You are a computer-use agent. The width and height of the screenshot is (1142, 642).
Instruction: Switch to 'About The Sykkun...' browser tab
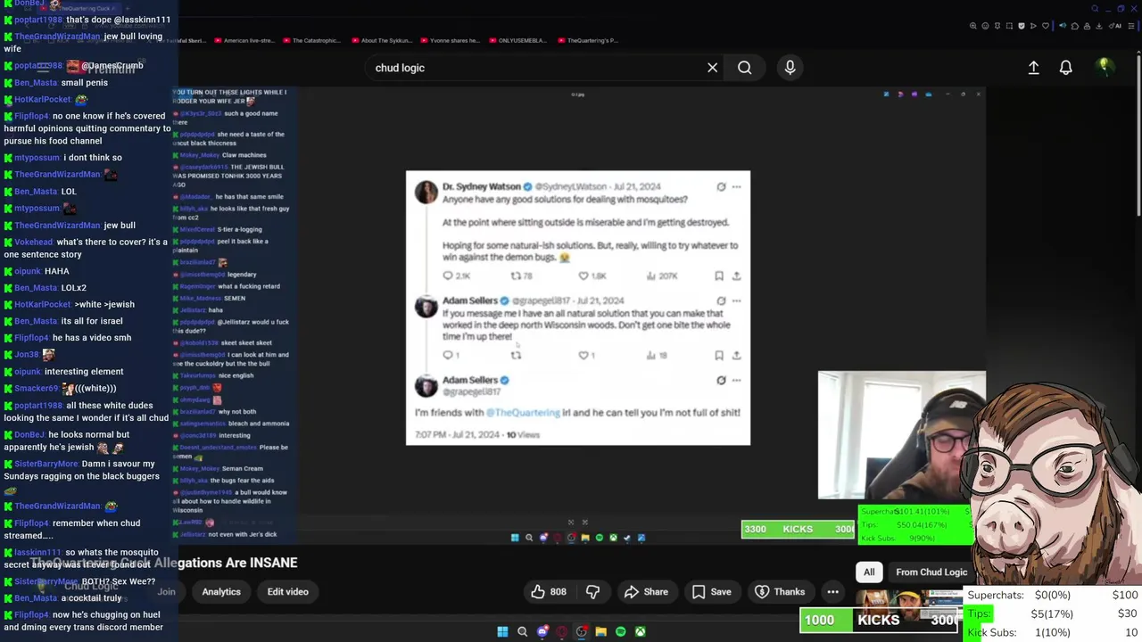pyautogui.click(x=381, y=40)
